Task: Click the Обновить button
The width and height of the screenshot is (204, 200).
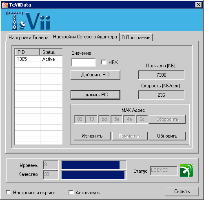Action: point(167,136)
